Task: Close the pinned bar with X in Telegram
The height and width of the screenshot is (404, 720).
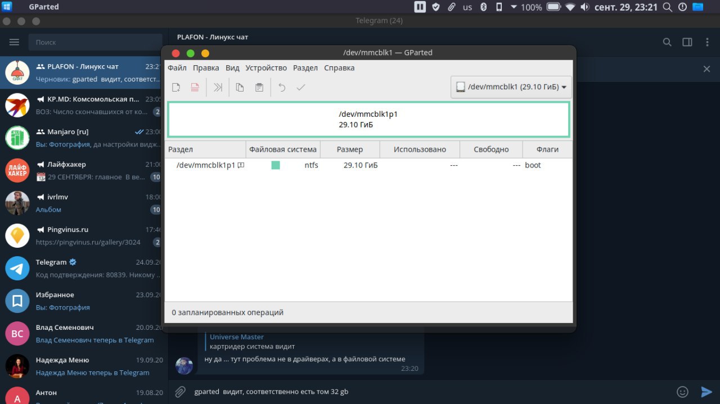Action: 707,69
